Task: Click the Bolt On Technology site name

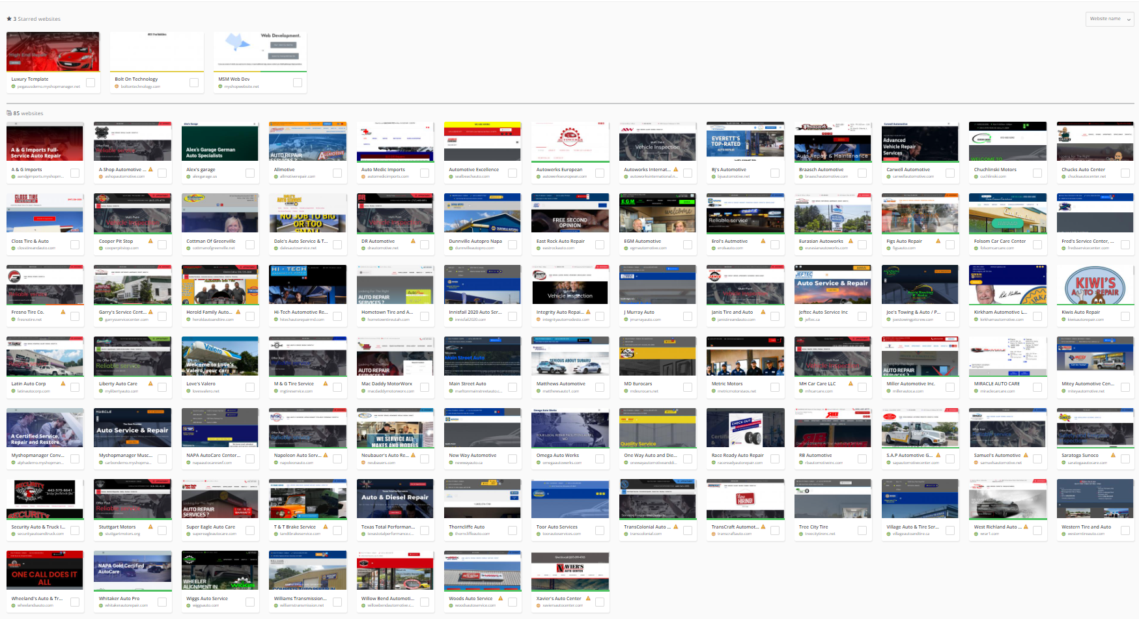Action: point(136,79)
